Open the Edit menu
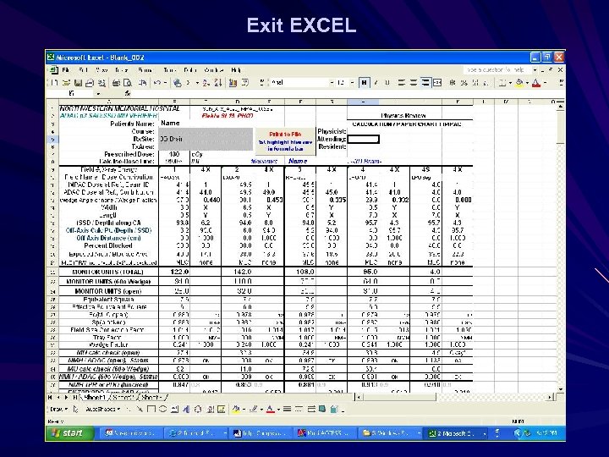Viewport: 609px width, 457px height. (83, 70)
